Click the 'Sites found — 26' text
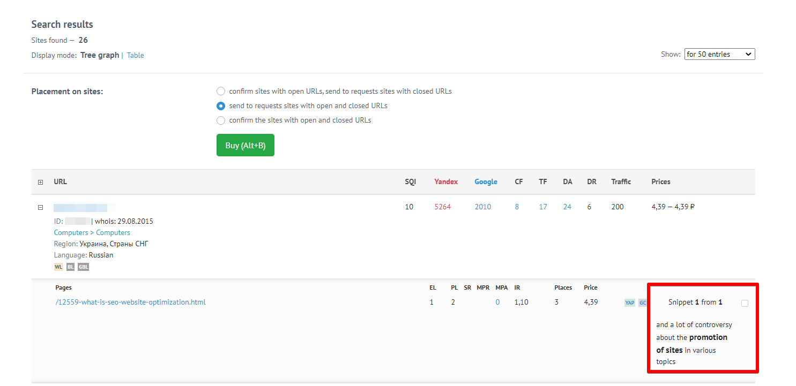This screenshot has height=386, width=796. [x=59, y=40]
